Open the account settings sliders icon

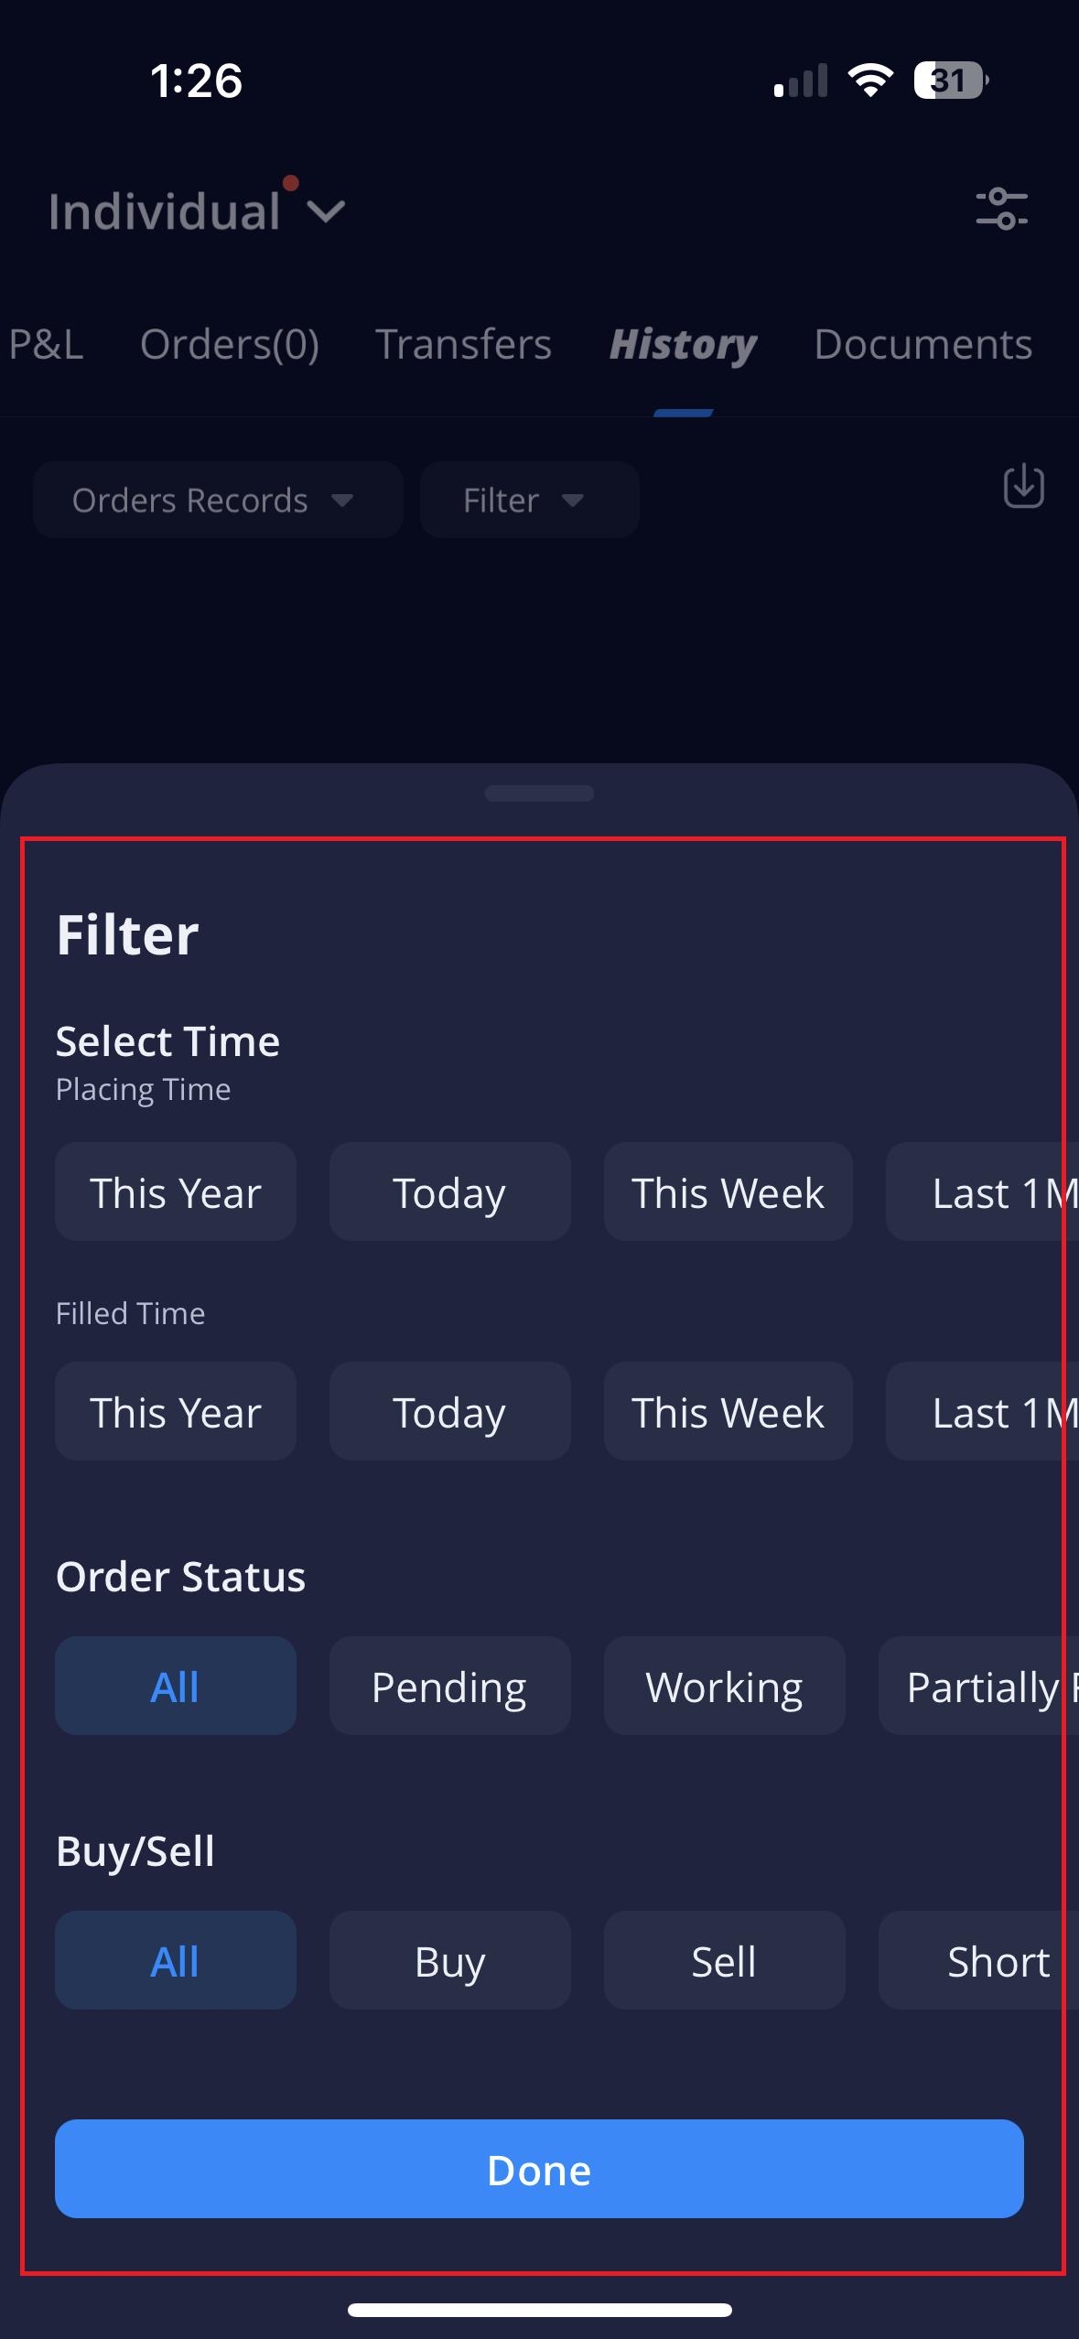(x=1001, y=209)
